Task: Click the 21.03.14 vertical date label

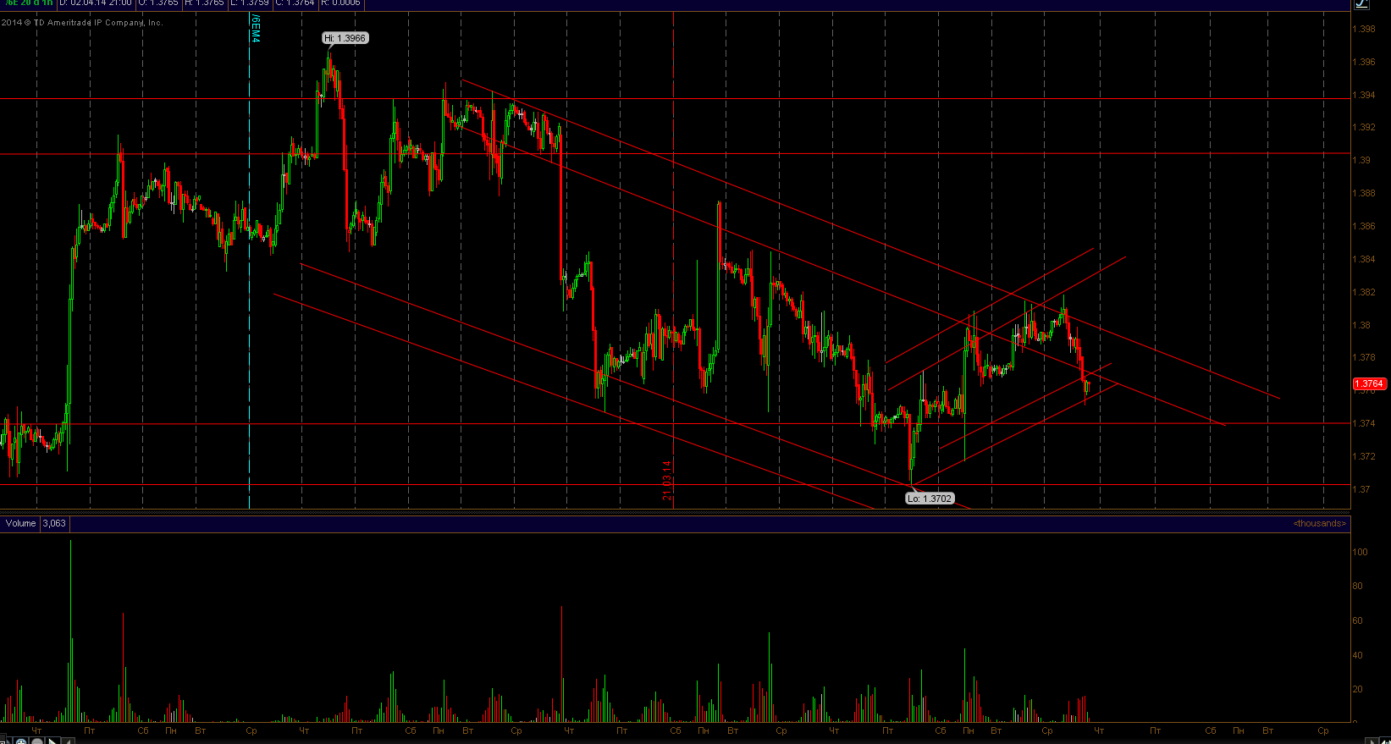Action: click(667, 481)
